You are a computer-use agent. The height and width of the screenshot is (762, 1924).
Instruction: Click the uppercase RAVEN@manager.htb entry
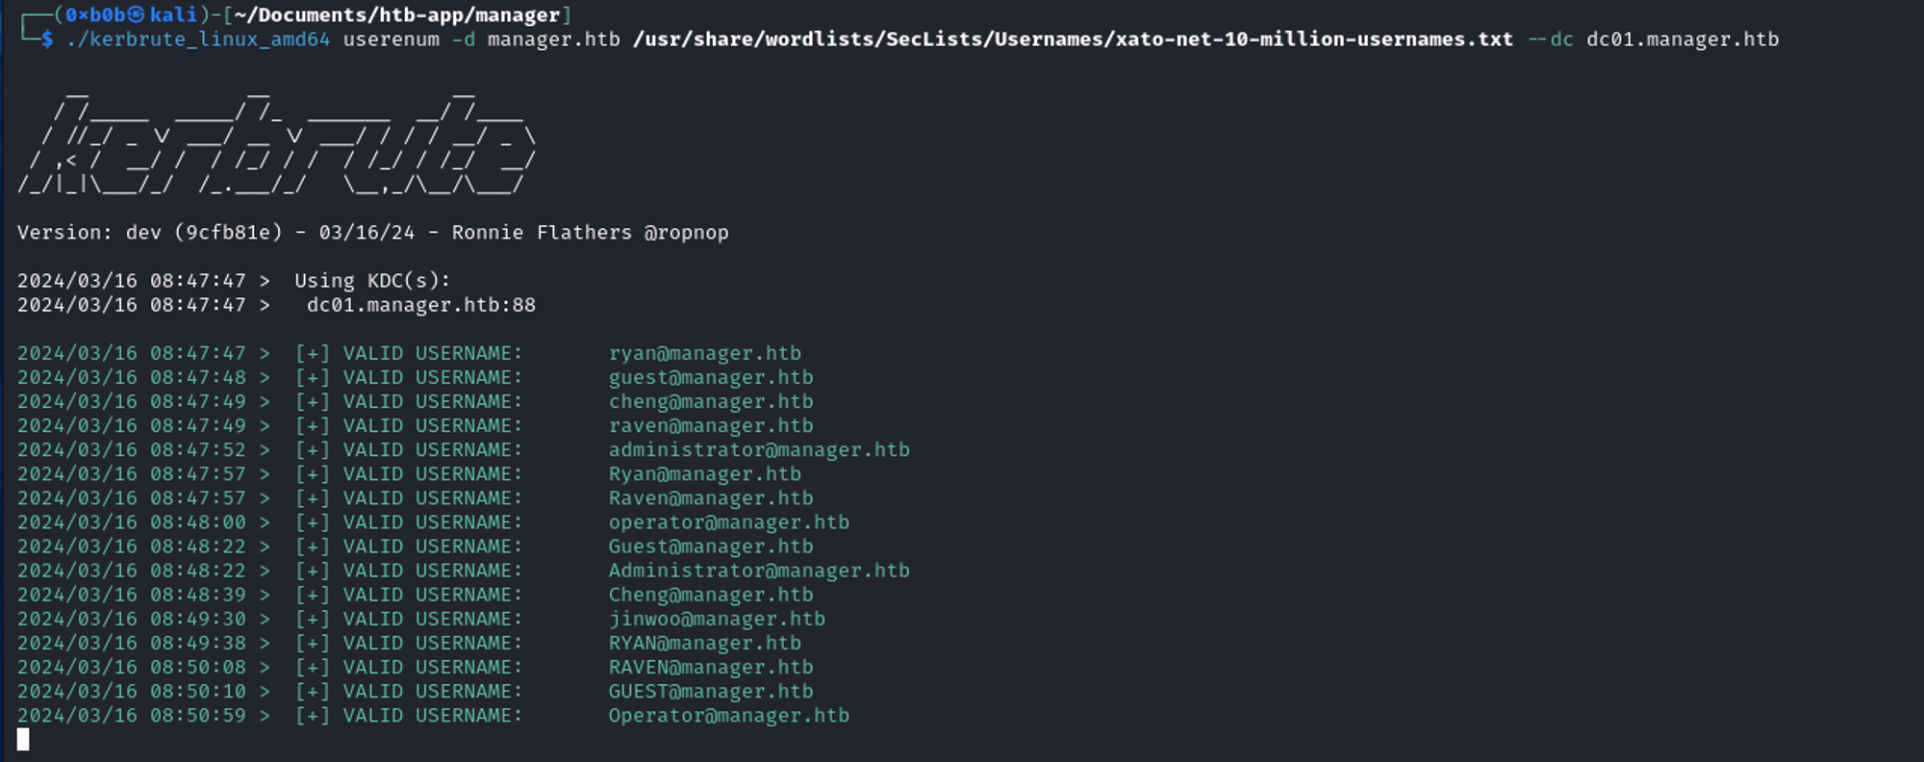coord(710,667)
